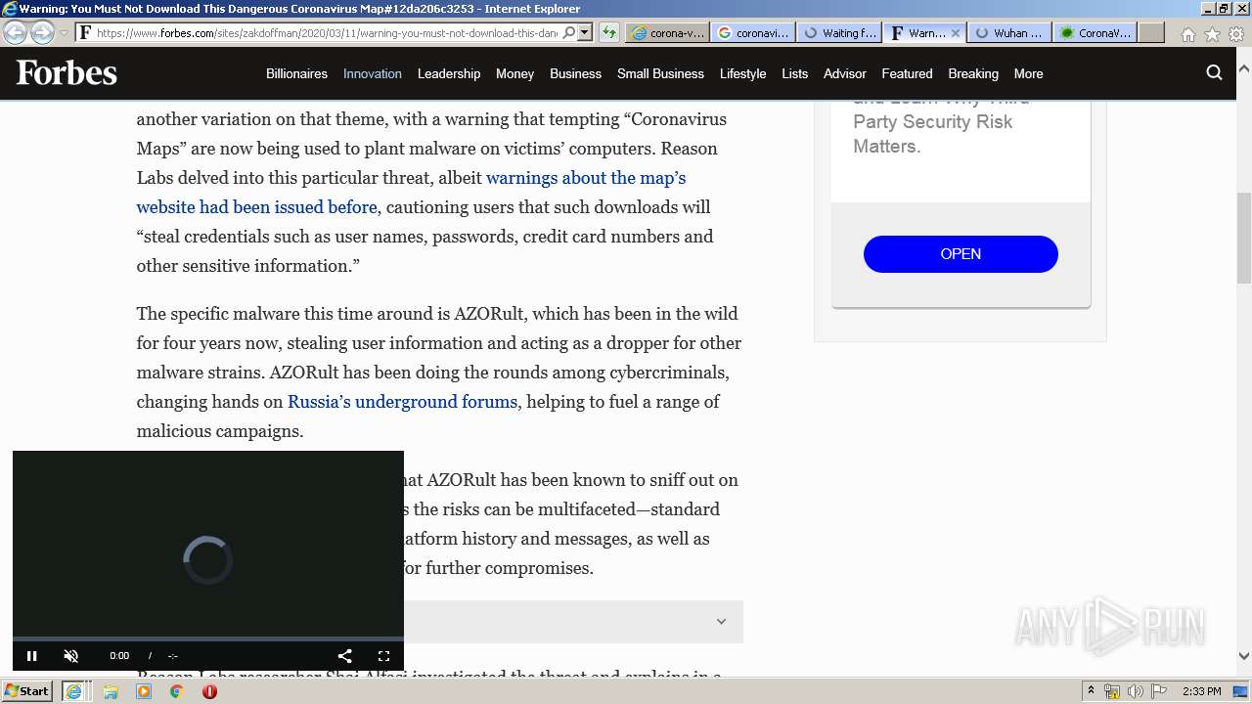Open the Lifestyle menu
Image resolution: width=1252 pixels, height=704 pixels.
[x=742, y=73]
